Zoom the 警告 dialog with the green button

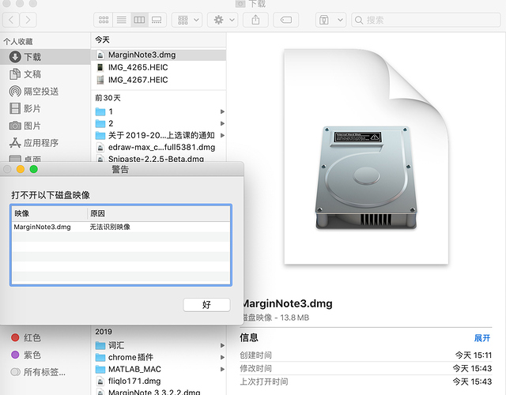tap(33, 169)
